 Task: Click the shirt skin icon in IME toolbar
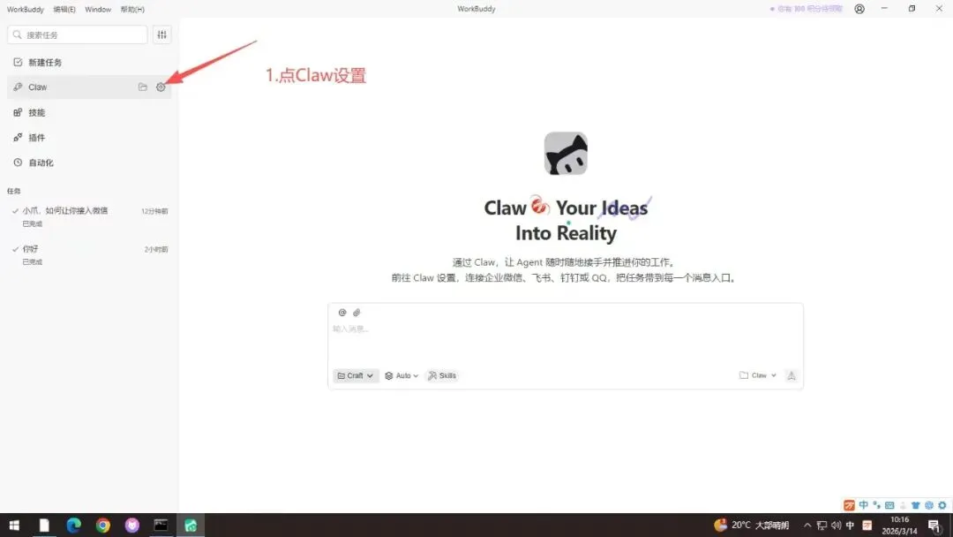915,505
